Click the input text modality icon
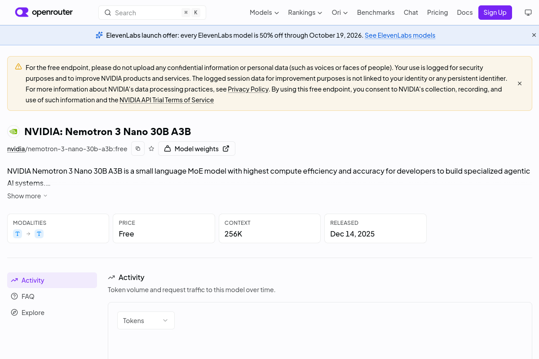Viewport: 539px width, 359px height. pos(18,234)
